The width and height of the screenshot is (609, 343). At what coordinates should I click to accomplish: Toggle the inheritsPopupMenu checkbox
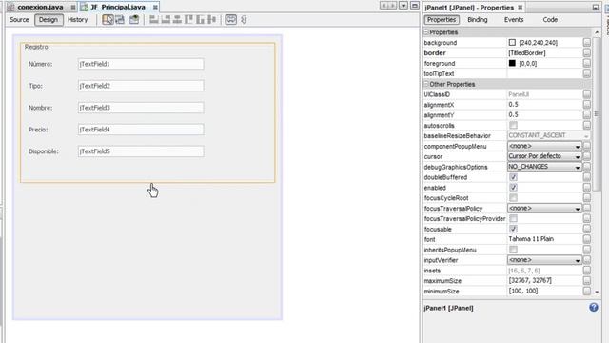point(513,250)
